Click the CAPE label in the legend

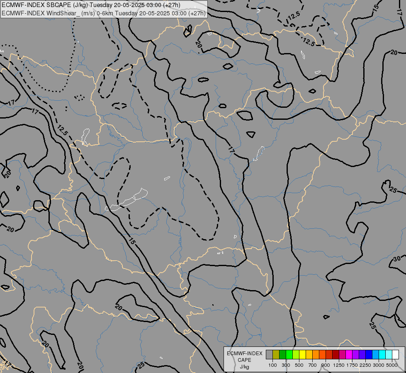[244, 360]
